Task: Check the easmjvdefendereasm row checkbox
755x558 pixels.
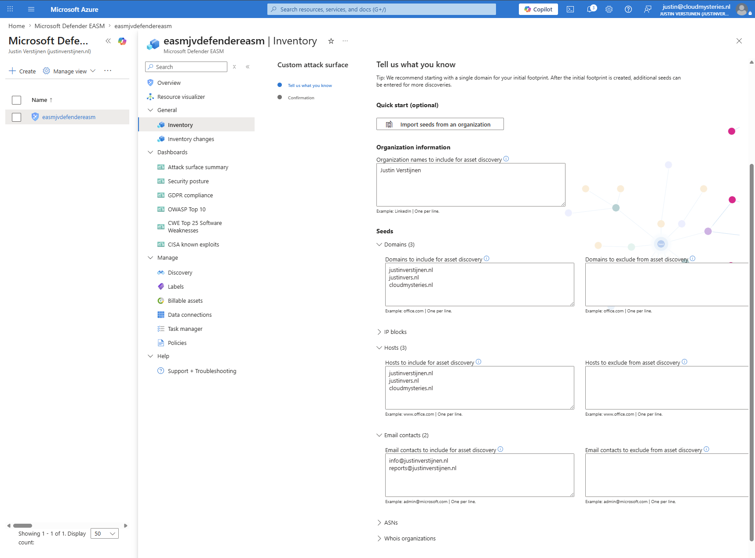Action: (x=16, y=117)
